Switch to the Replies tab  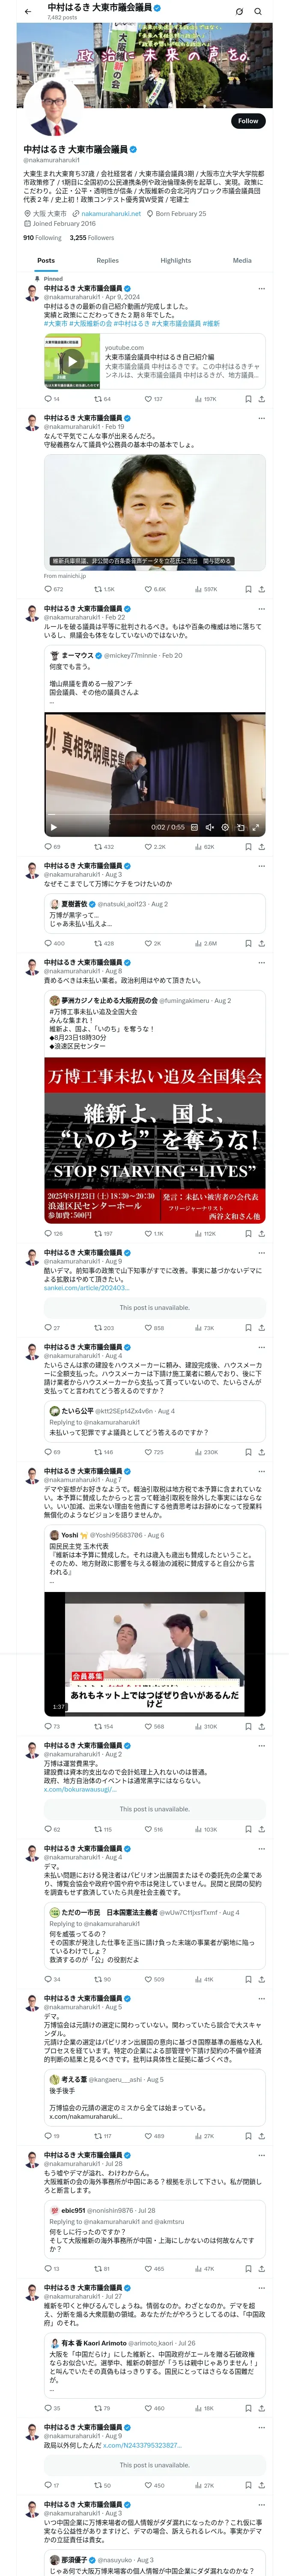(x=107, y=260)
